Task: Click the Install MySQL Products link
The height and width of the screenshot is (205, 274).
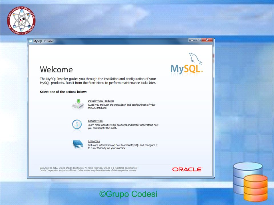Action: tap(101, 101)
